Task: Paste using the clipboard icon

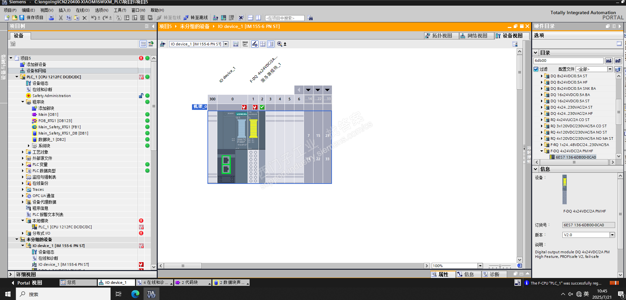Action: [77, 18]
